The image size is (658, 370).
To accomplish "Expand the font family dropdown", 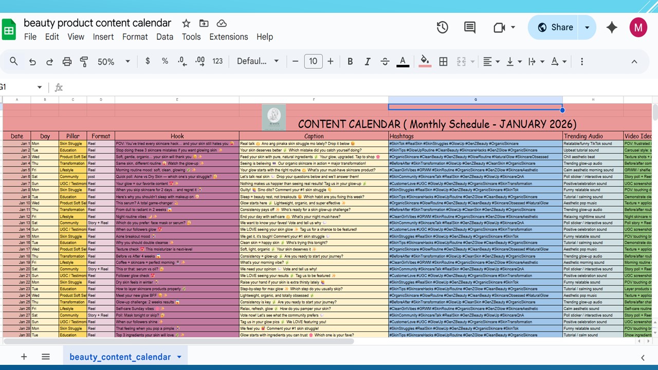I will [258, 62].
